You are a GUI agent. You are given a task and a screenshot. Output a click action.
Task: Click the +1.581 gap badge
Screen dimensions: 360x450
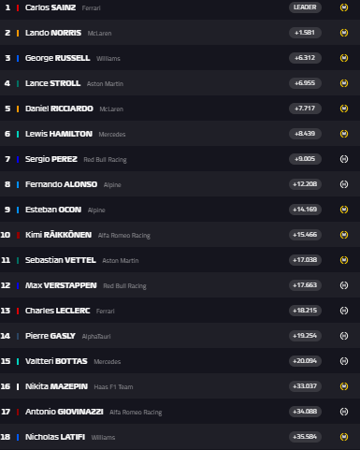tap(305, 33)
